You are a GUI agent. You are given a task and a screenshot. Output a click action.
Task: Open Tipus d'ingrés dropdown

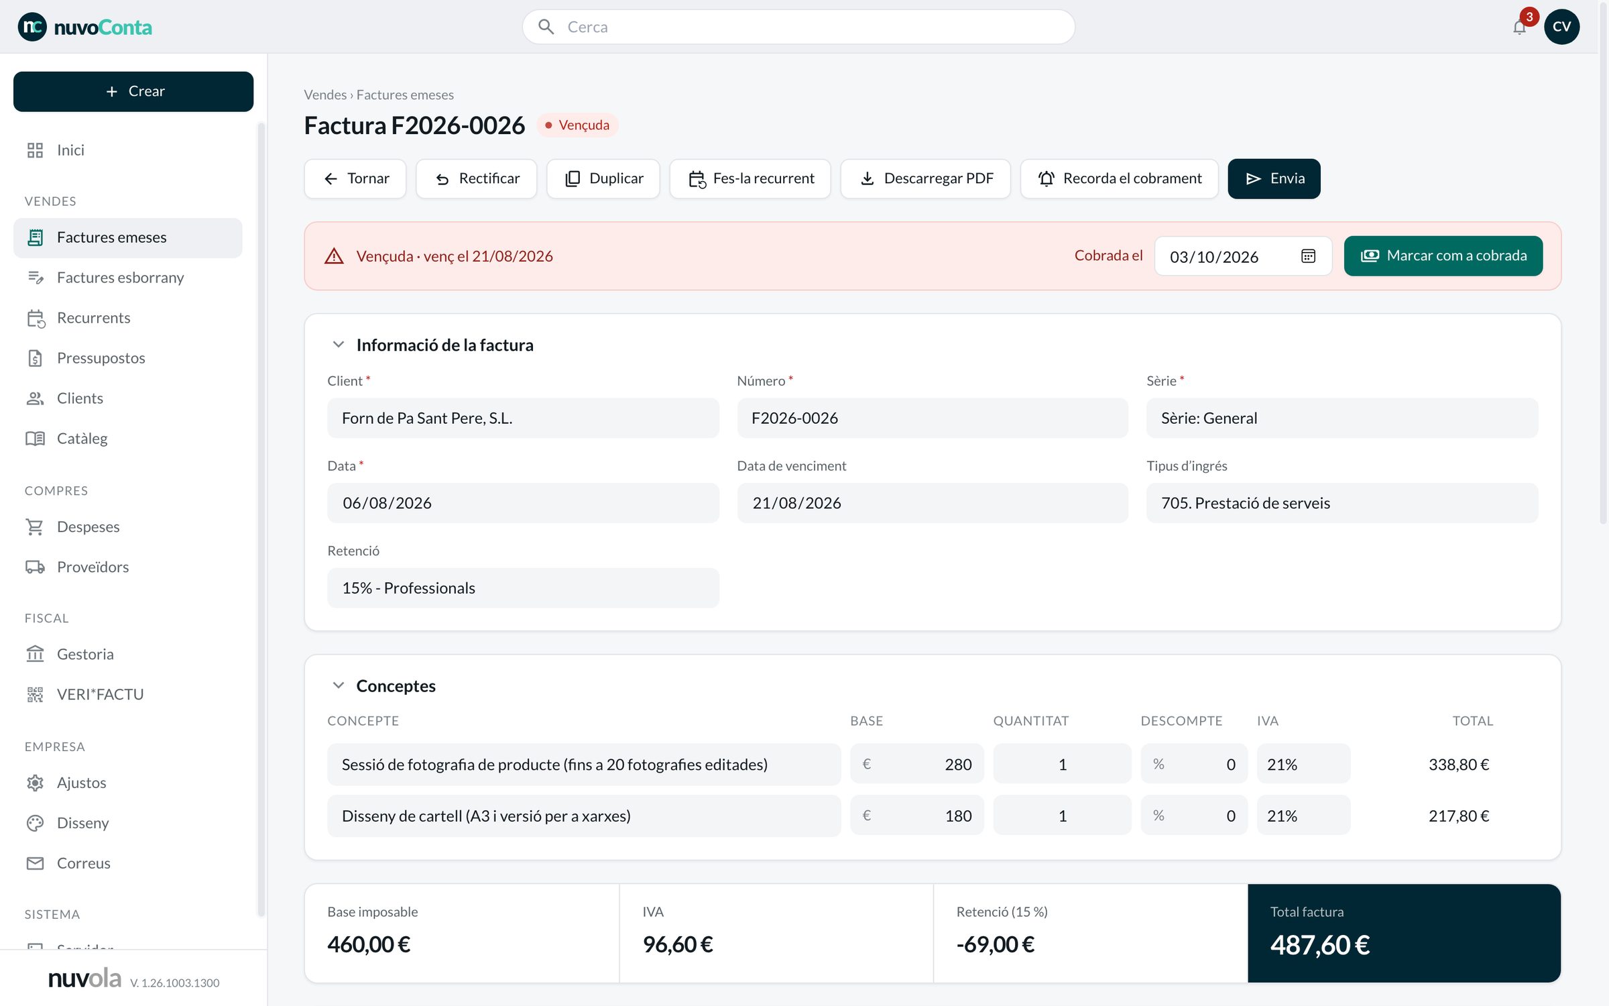click(1342, 503)
